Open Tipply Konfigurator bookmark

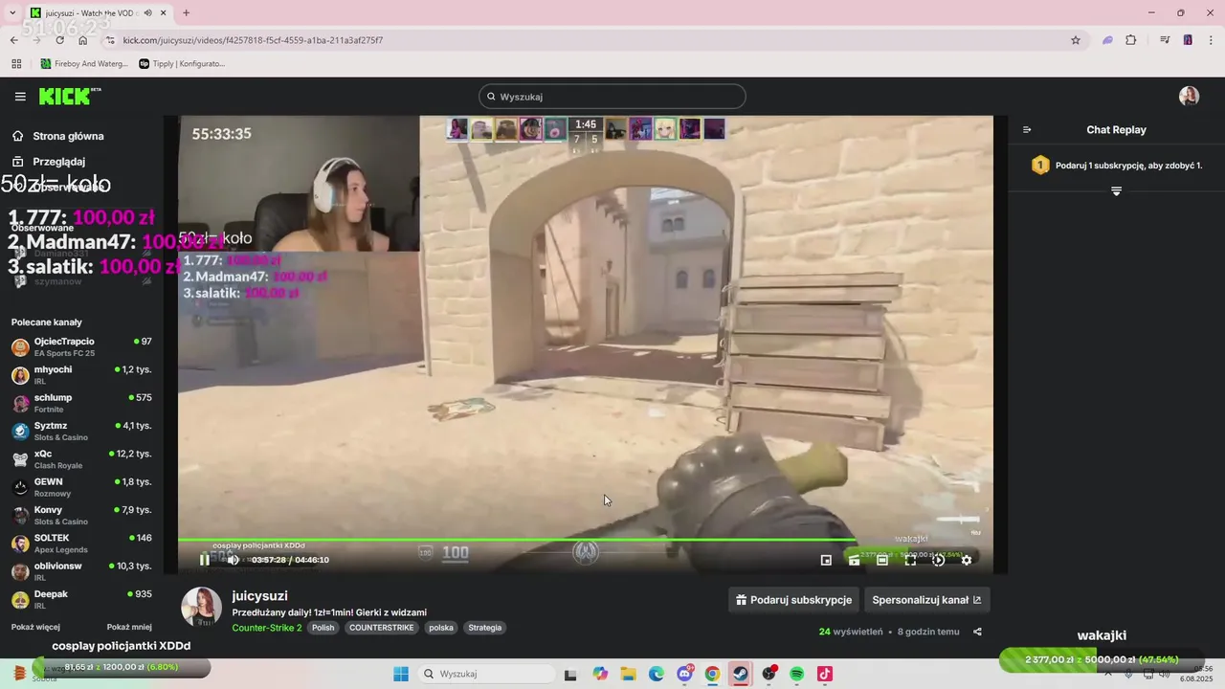click(182, 64)
